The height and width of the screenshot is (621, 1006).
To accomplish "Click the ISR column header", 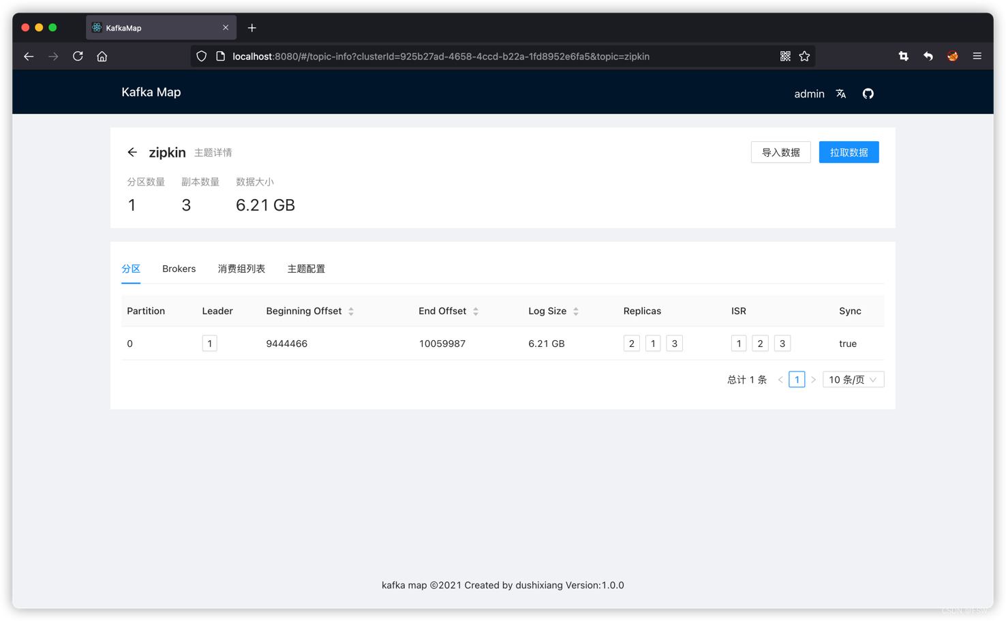I will pos(739,311).
